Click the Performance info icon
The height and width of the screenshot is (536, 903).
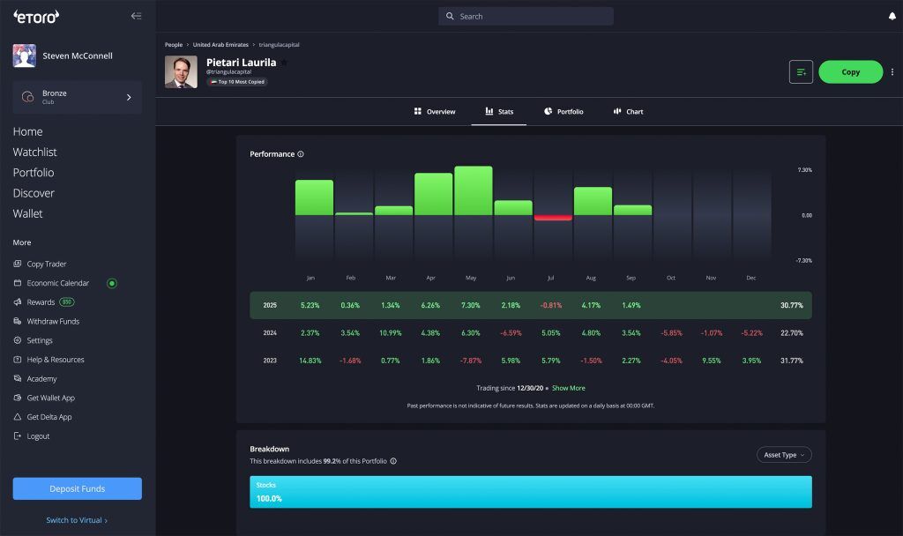pyautogui.click(x=301, y=154)
